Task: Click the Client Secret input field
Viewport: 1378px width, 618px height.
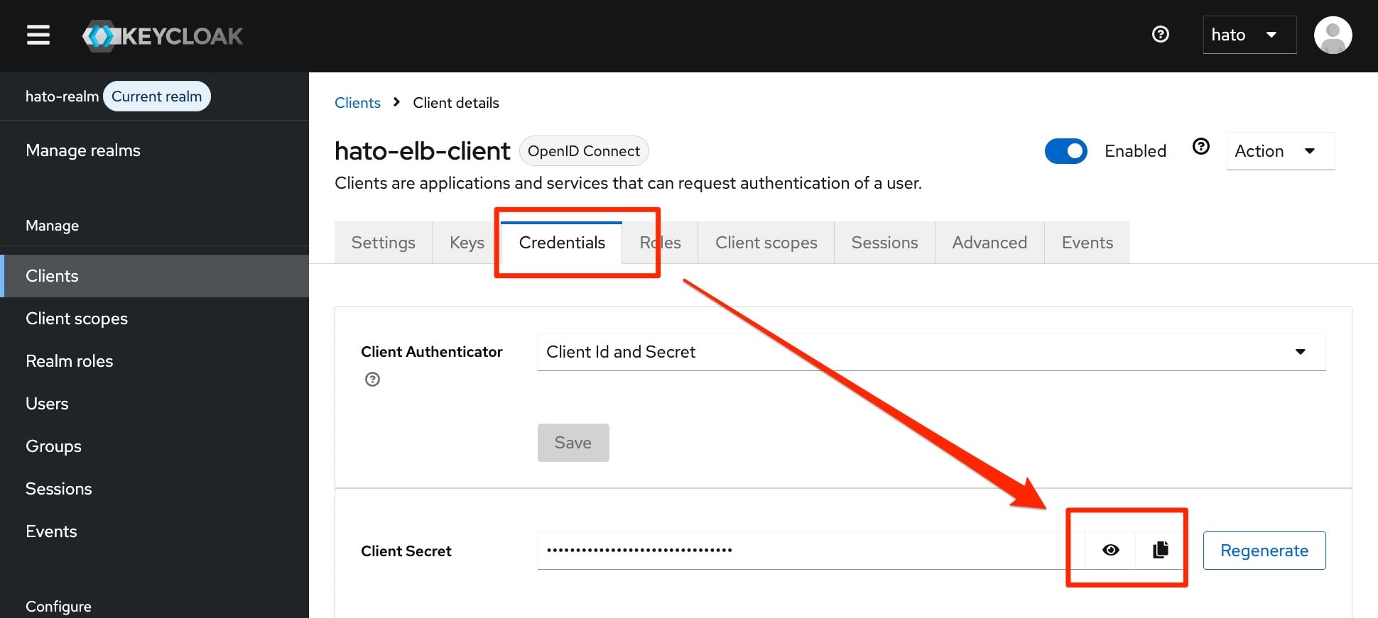Action: point(811,551)
